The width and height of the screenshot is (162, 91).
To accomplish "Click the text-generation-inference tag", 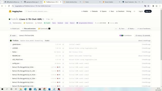I will pyautogui.click(x=85, y=23).
